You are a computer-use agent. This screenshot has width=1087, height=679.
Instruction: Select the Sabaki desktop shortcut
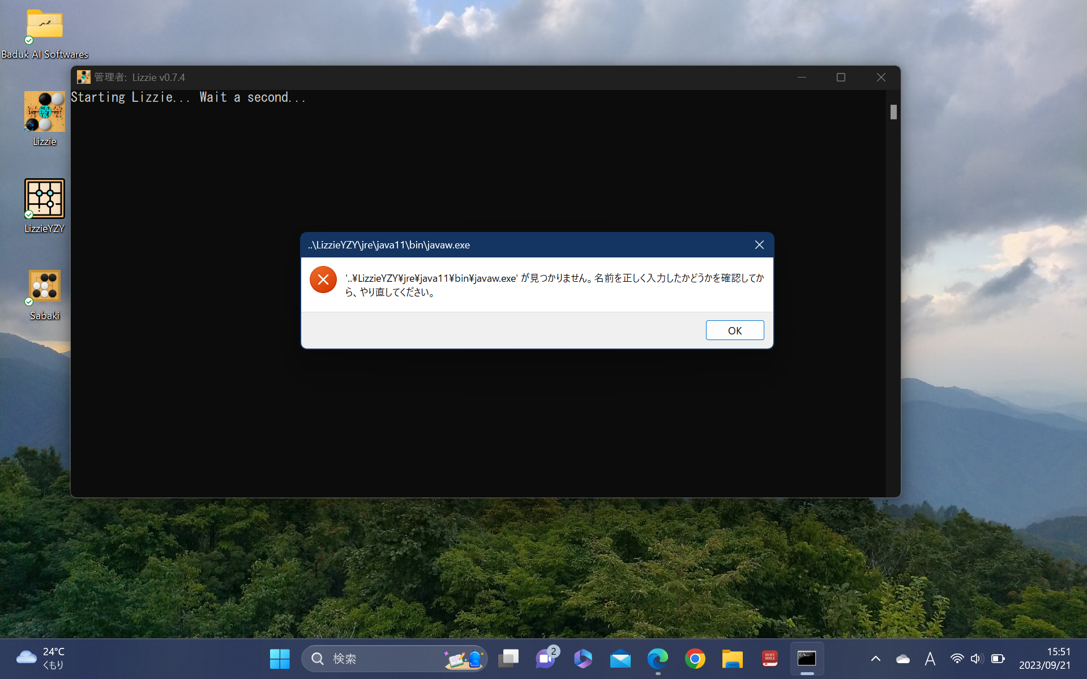coord(45,294)
